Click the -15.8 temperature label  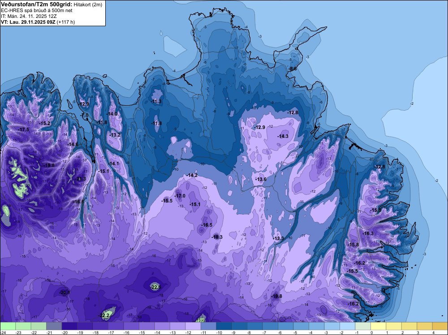(x=353, y=245)
